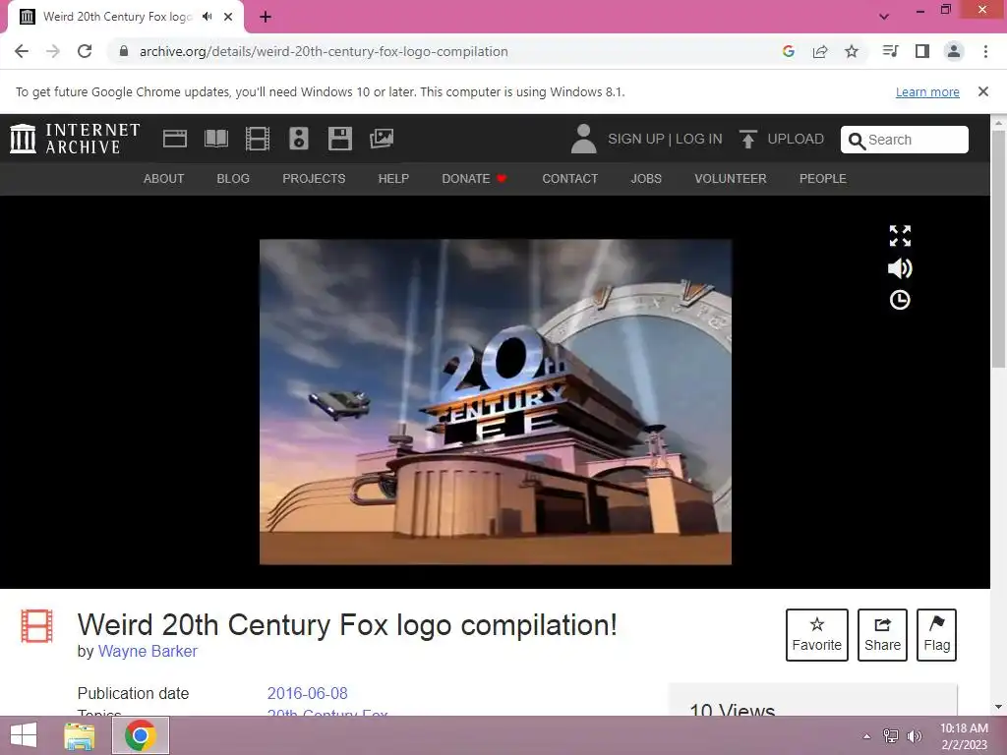This screenshot has width=1007, height=755.
Task: Share this page from the address bar
Action: click(x=820, y=51)
